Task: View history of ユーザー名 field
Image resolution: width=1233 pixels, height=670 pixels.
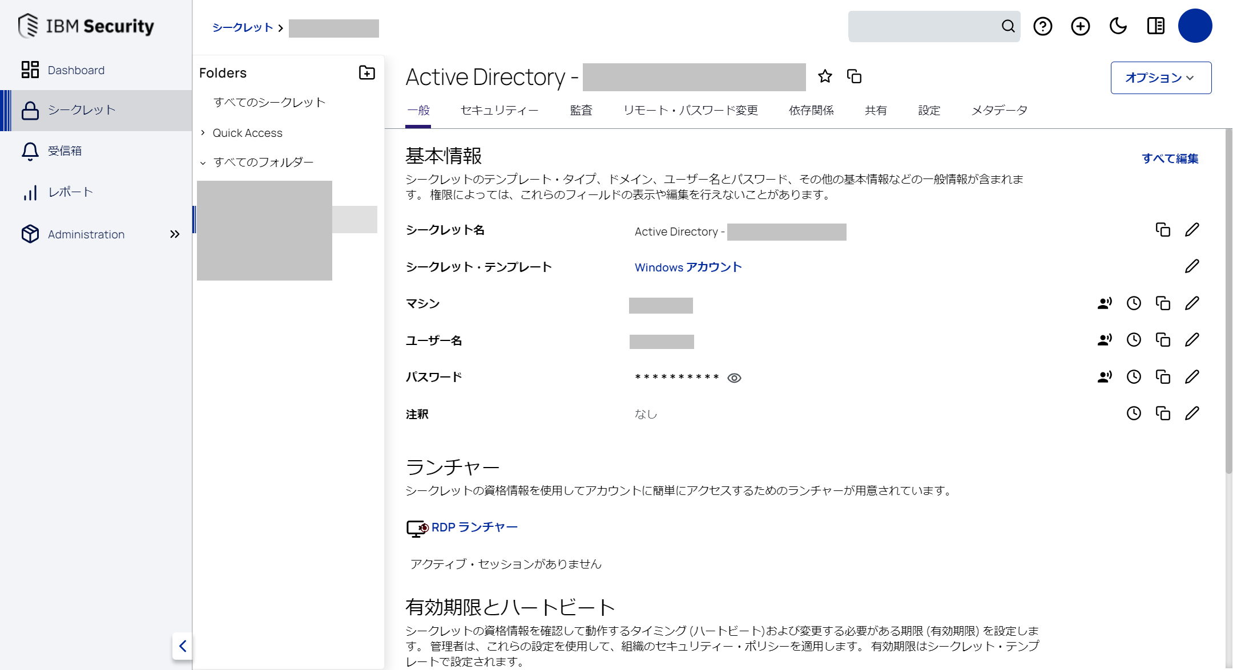Action: coord(1134,340)
